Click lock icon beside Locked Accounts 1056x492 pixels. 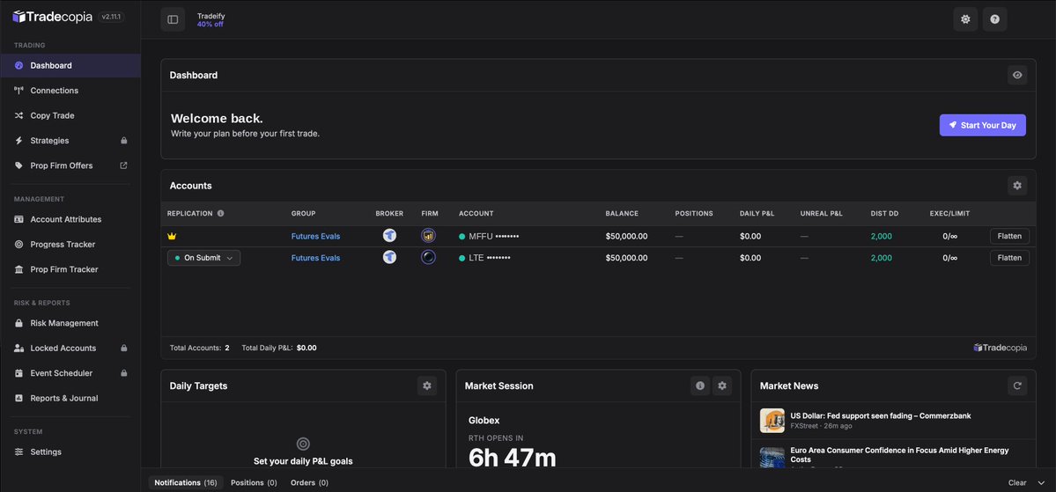pyautogui.click(x=123, y=348)
